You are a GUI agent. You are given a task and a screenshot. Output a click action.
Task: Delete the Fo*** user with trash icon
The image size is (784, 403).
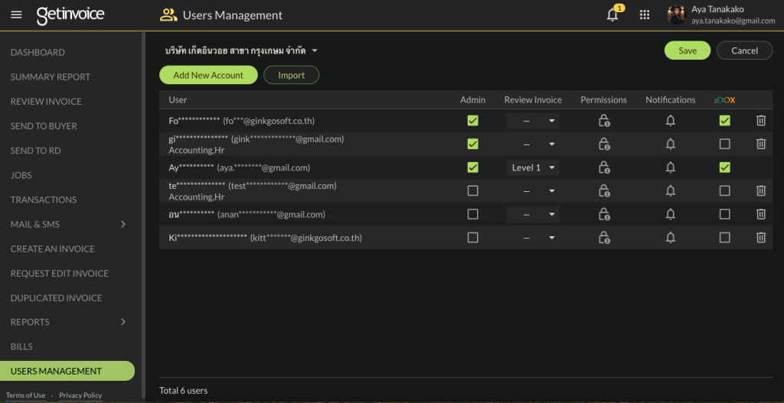pos(760,121)
